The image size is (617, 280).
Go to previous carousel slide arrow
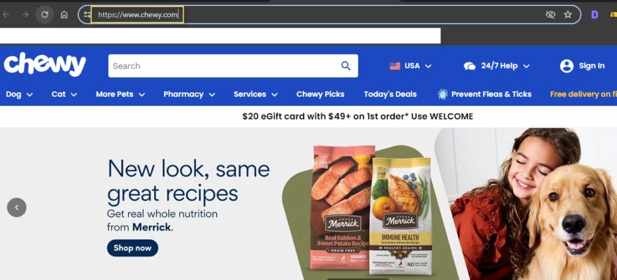(x=16, y=207)
